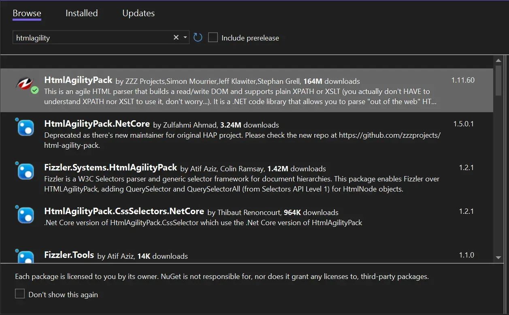Check the Don't show this again box

20,294
